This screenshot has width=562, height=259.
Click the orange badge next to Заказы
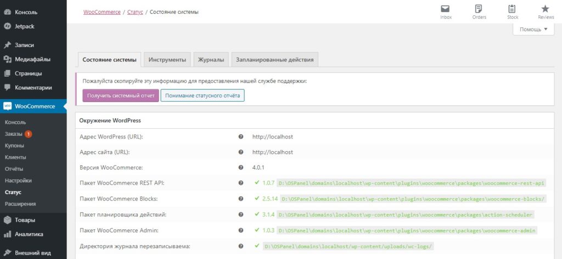[29, 134]
